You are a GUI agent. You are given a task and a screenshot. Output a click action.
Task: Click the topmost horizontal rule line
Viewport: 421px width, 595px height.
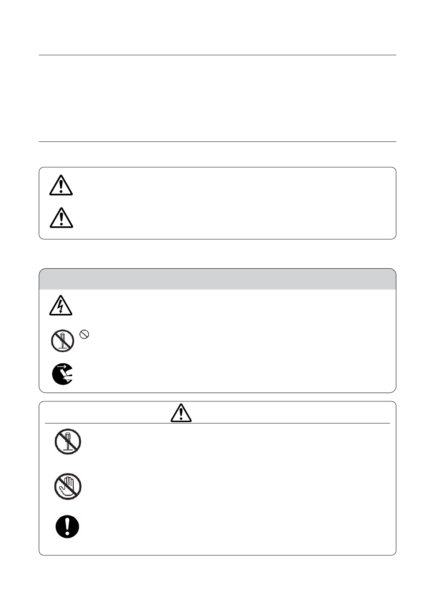pos(218,55)
